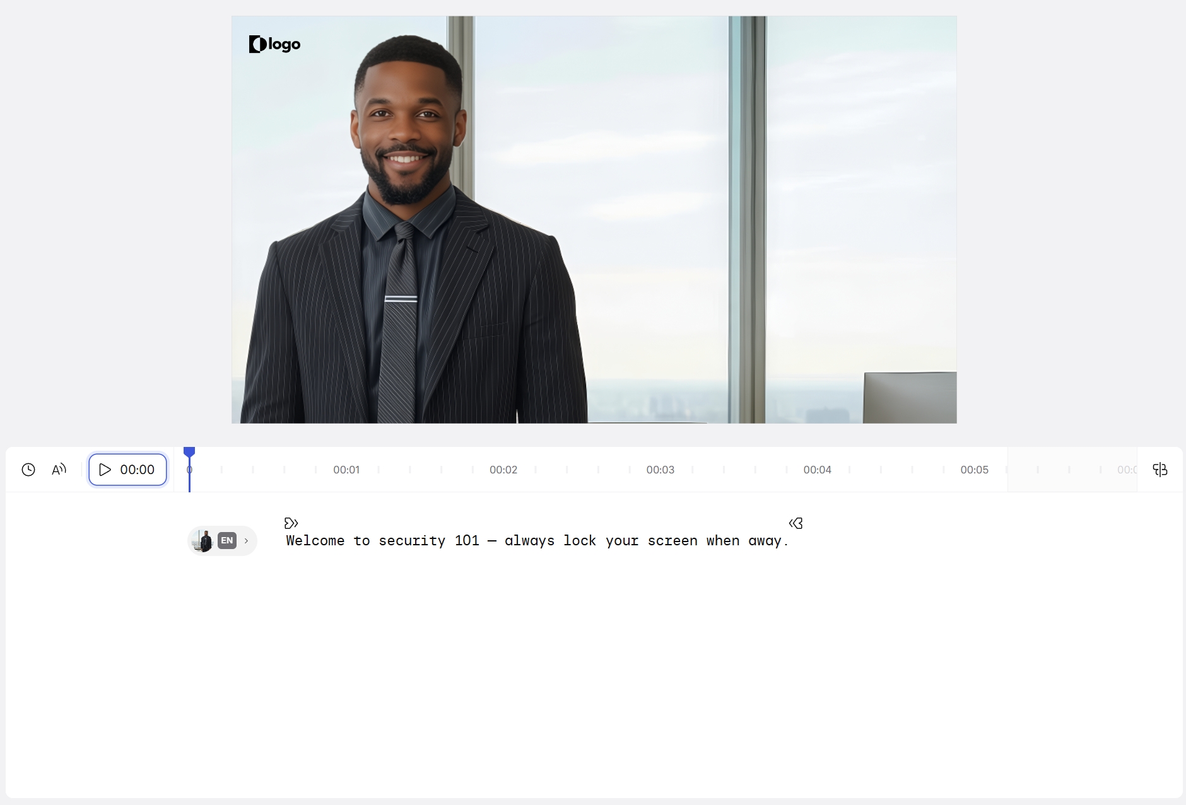Move to 00:05 on timeline ruler

tap(974, 470)
